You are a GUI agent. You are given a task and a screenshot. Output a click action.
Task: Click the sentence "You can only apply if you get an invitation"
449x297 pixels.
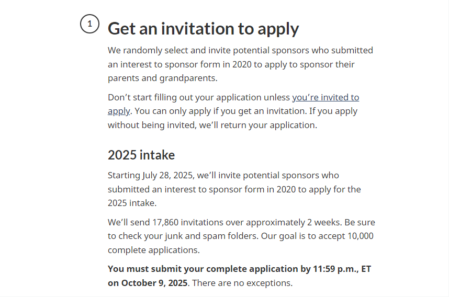click(220, 111)
